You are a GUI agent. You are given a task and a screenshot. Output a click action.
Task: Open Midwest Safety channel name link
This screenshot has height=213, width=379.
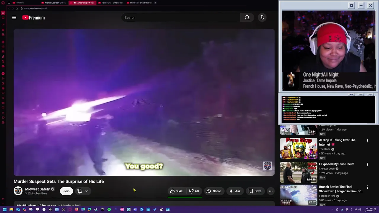coord(37,189)
